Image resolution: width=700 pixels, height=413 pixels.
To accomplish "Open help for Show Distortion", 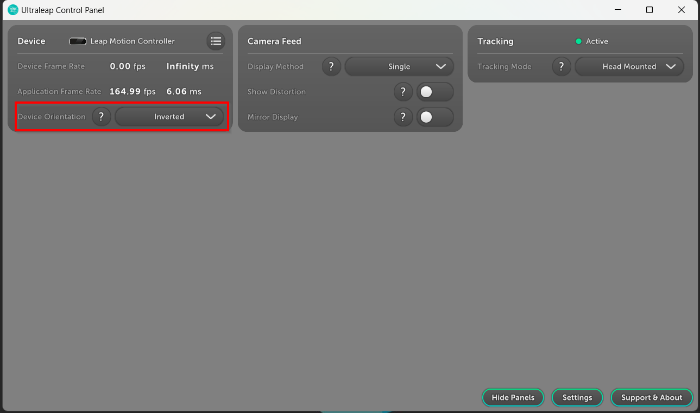I will coord(403,92).
